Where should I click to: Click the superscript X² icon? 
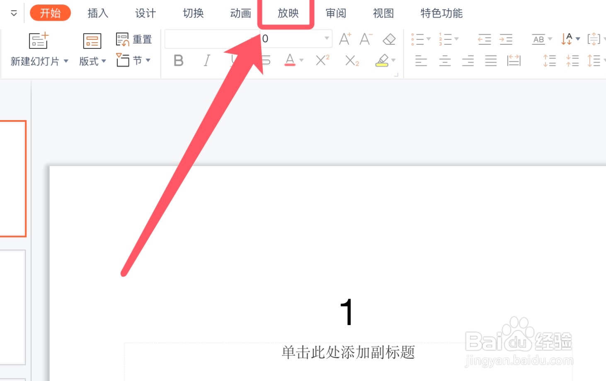321,60
